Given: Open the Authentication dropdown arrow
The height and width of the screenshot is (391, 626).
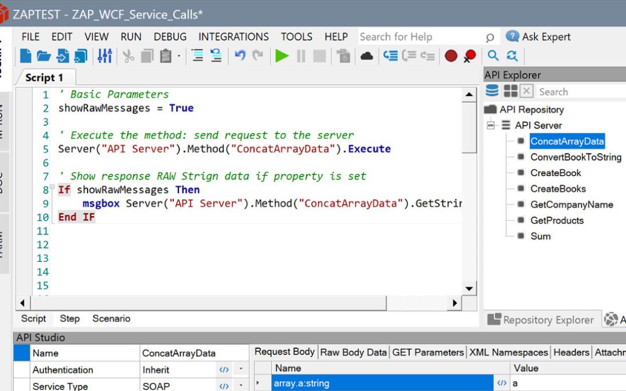Looking at the screenshot, I should tap(241, 370).
